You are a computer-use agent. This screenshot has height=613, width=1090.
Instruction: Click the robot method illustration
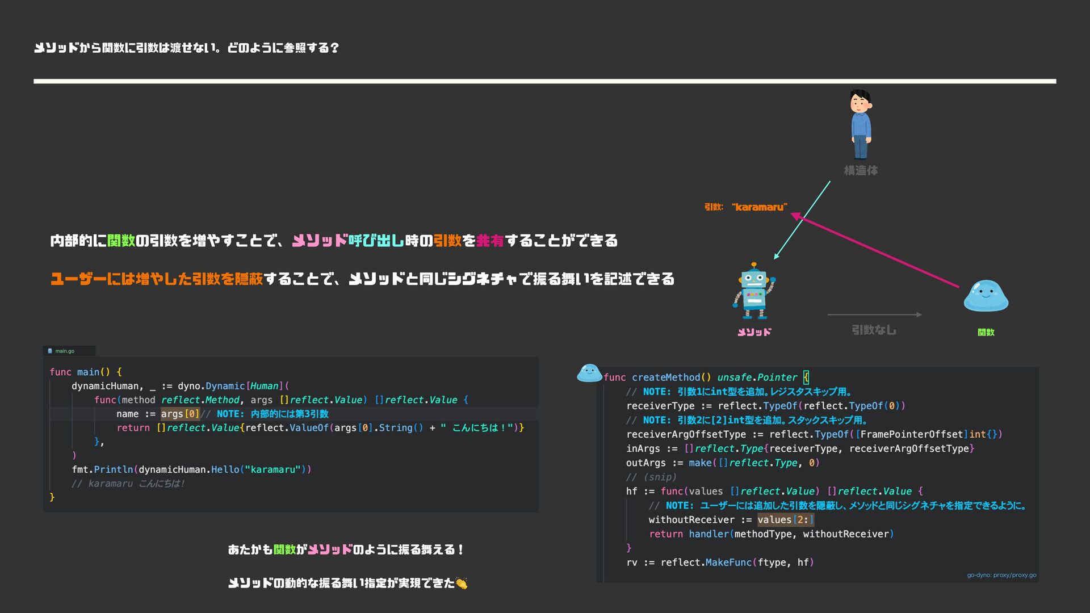click(x=754, y=291)
